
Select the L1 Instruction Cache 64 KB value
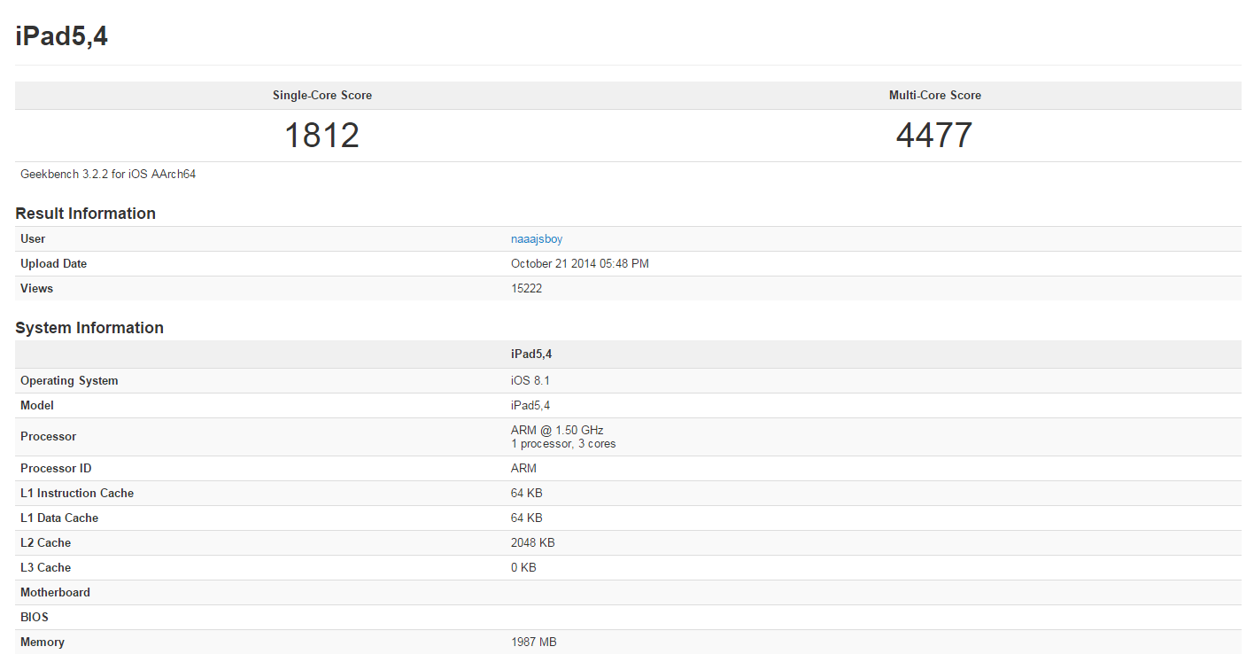(x=527, y=494)
